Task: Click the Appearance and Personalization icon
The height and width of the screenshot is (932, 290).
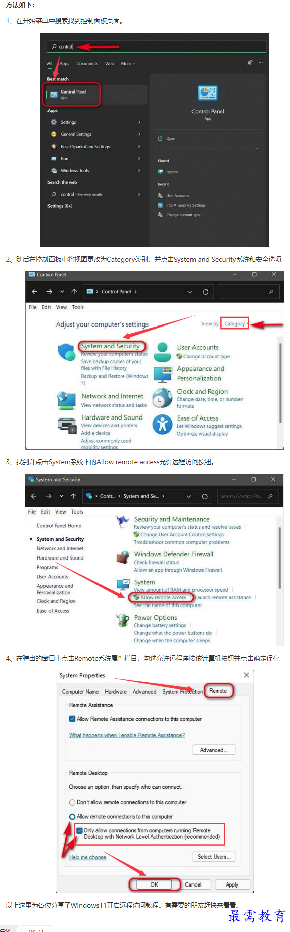Action: pyautogui.click(x=163, y=374)
